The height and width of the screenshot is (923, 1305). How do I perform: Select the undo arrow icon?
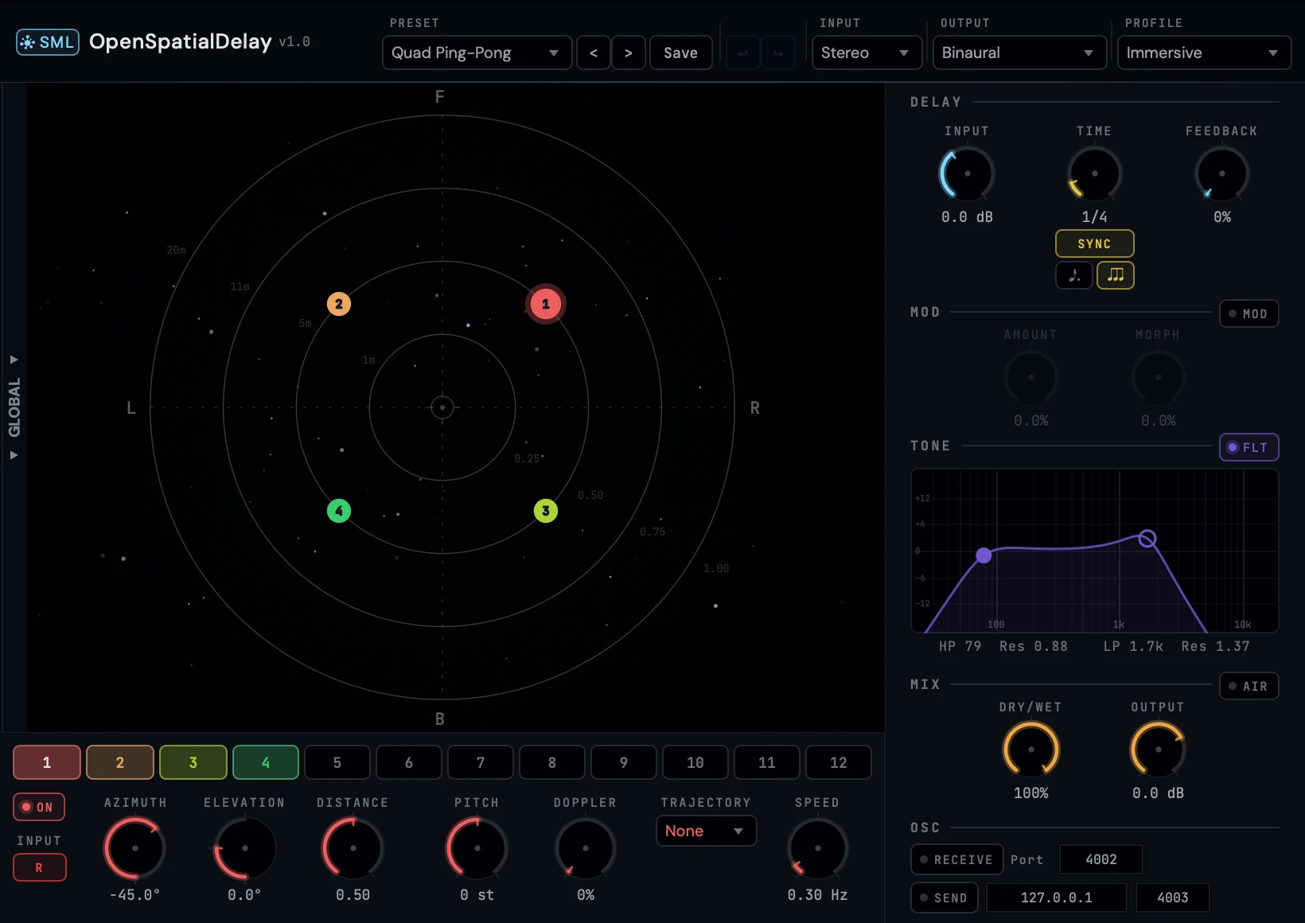742,53
